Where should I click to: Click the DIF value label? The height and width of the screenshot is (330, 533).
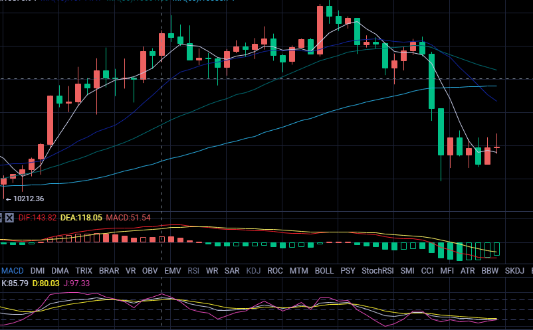pyautogui.click(x=37, y=217)
